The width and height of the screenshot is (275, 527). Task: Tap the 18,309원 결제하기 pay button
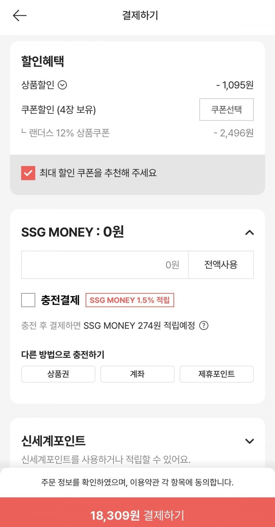pos(137,515)
